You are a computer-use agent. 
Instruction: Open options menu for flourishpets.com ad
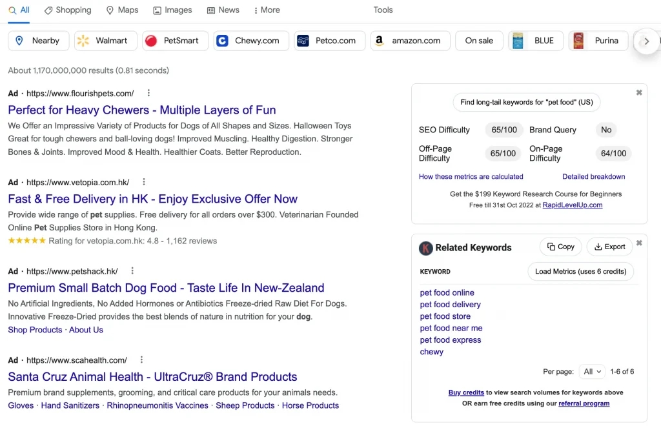coord(148,93)
